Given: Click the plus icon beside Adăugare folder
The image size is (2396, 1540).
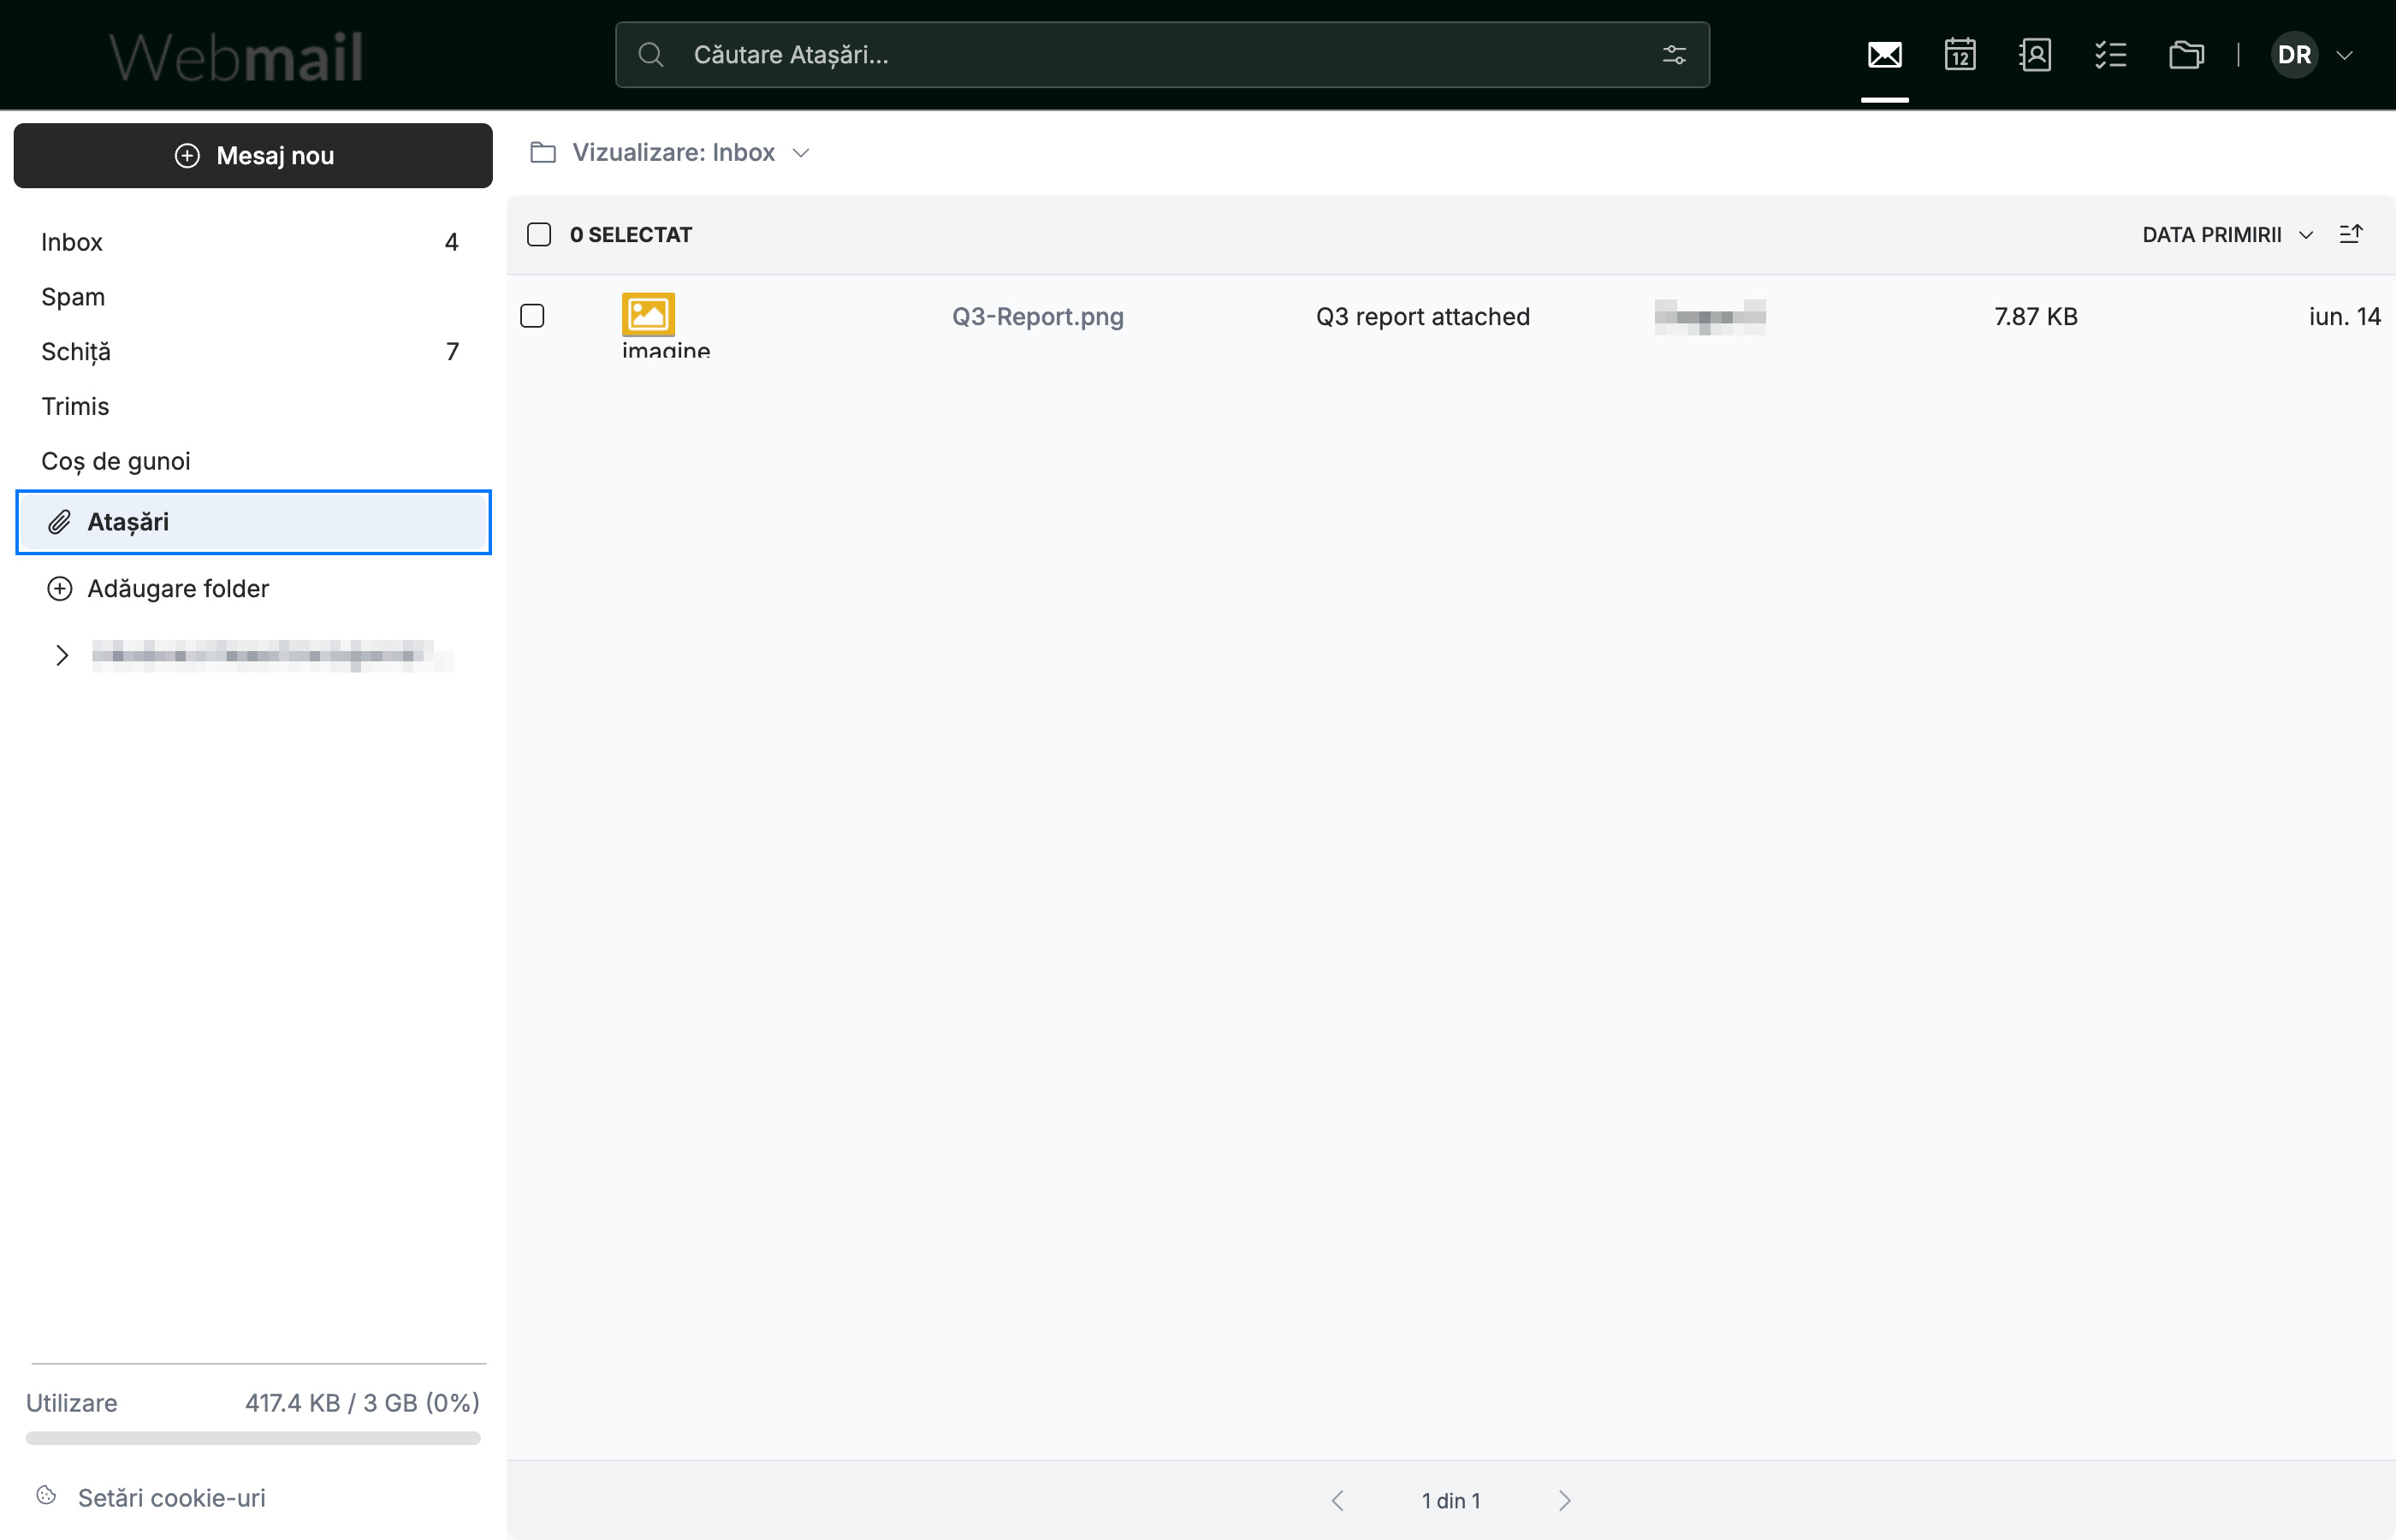Looking at the screenshot, I should click(x=60, y=589).
